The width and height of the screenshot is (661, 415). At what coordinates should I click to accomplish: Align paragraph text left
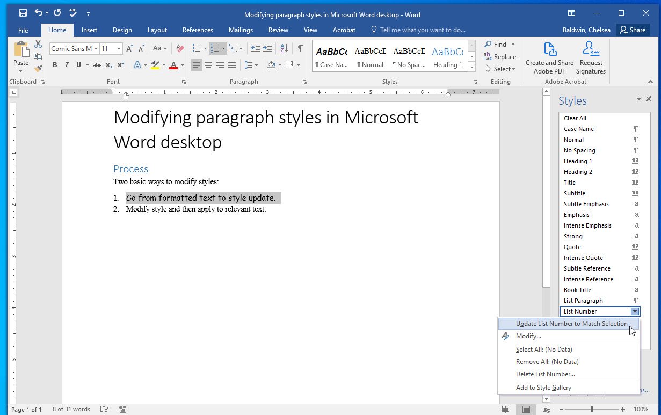pyautogui.click(x=197, y=65)
